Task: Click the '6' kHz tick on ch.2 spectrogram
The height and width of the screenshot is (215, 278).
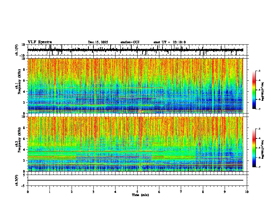Action: [24, 139]
